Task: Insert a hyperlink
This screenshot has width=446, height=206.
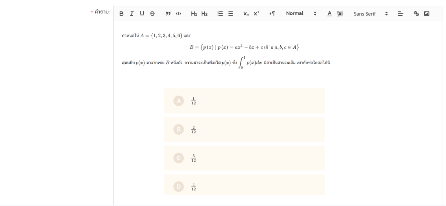Action: tap(416, 14)
